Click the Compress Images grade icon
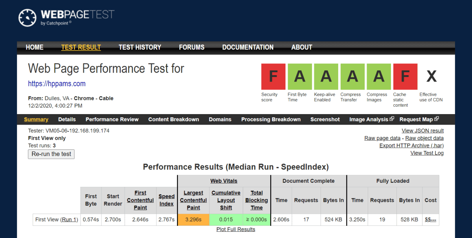Image resolution: width=472 pixels, height=238 pixels. click(x=378, y=76)
